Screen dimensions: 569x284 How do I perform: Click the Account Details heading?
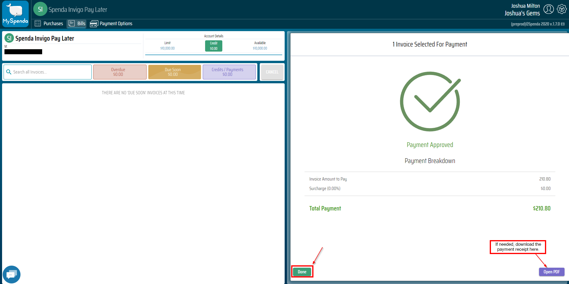[214, 36]
